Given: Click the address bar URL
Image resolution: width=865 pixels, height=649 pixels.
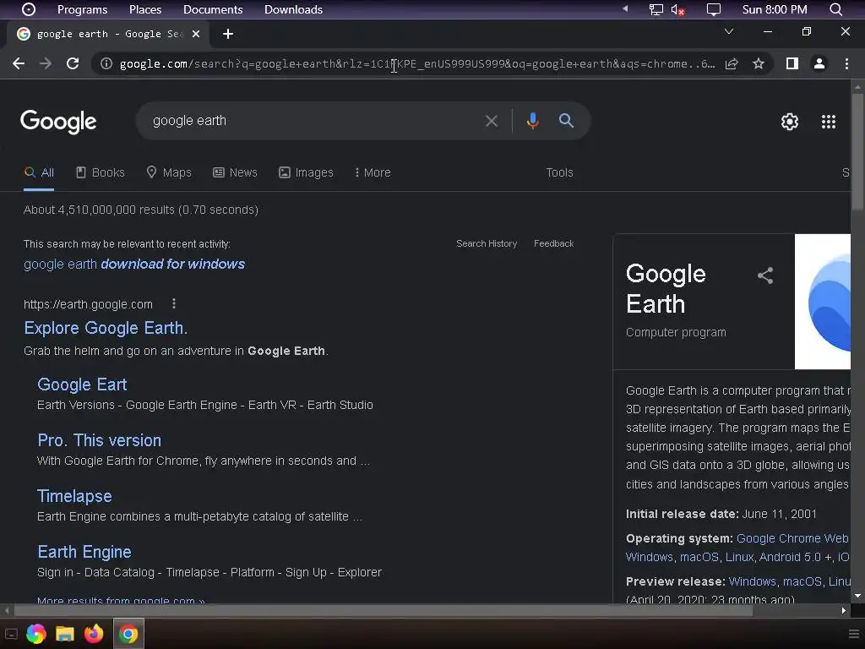Looking at the screenshot, I should [417, 63].
